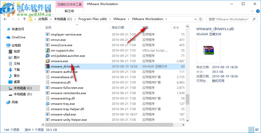Click the vmware-tray.exe file icon
The image size is (261, 133).
click(x=48, y=104)
